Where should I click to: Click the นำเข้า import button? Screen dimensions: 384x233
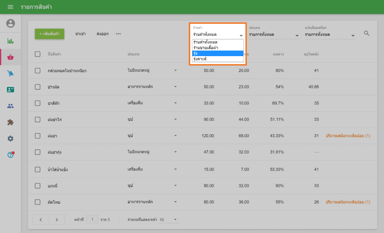[x=80, y=34]
